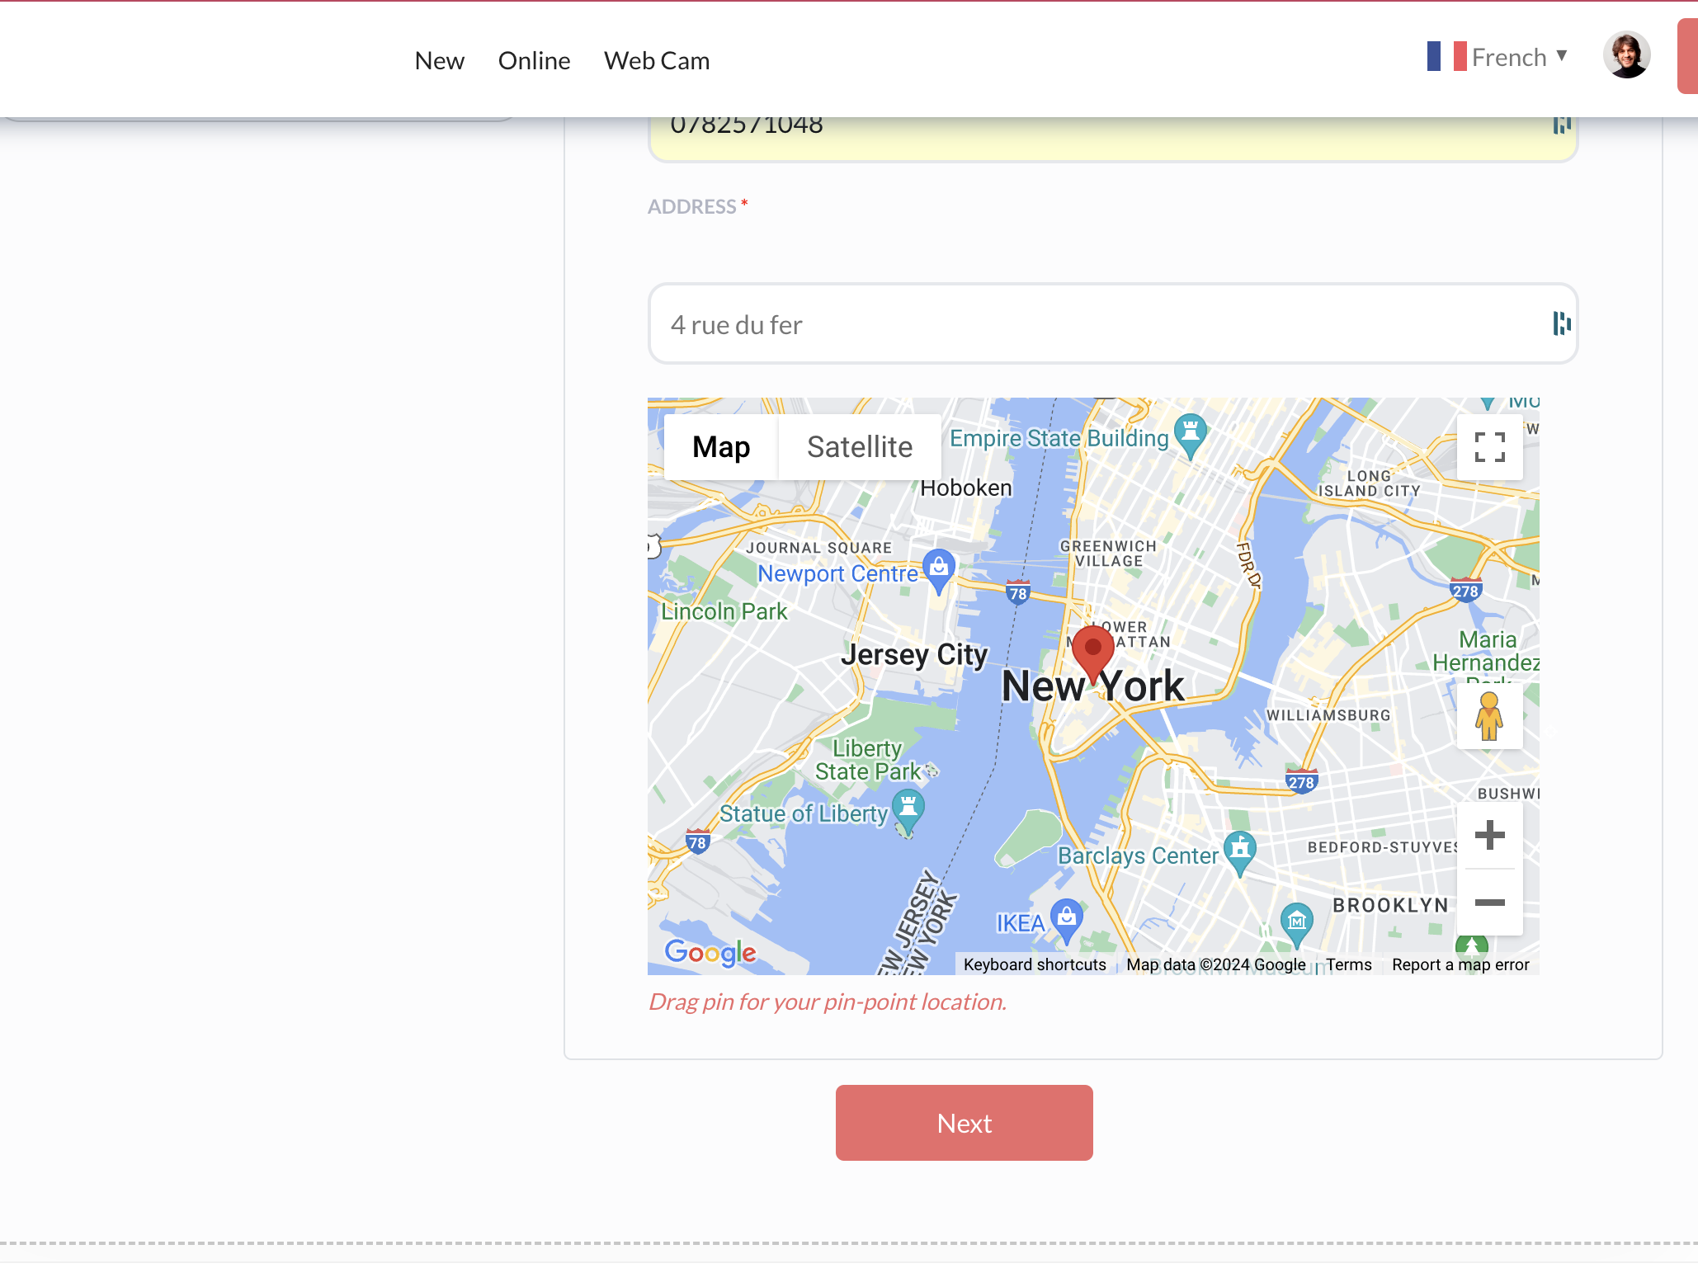Click the Street View pegman icon
The image size is (1698, 1287).
pos(1489,716)
